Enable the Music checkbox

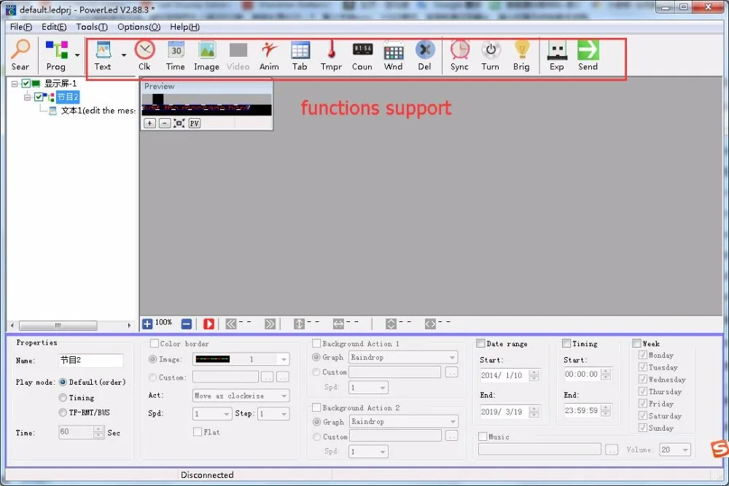(483, 436)
